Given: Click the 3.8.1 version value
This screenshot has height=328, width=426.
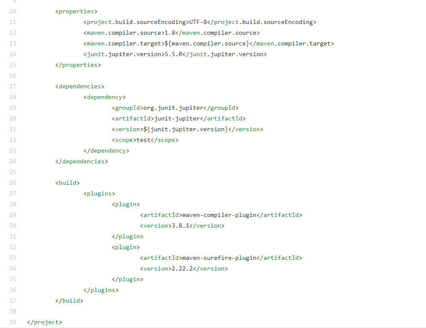Looking at the screenshot, I should [x=180, y=226].
